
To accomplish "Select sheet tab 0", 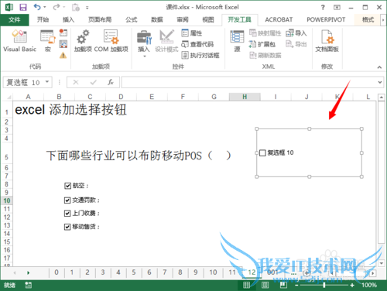I will point(57,272).
